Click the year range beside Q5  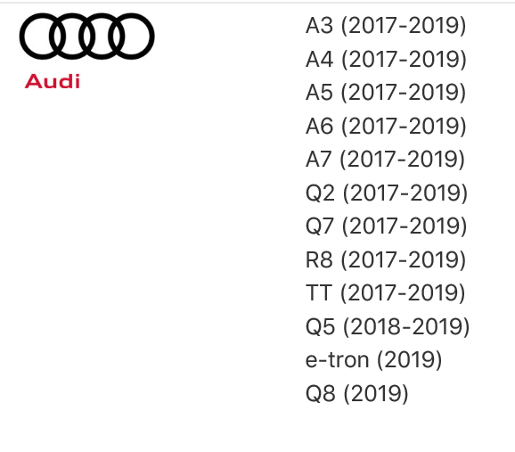406,326
